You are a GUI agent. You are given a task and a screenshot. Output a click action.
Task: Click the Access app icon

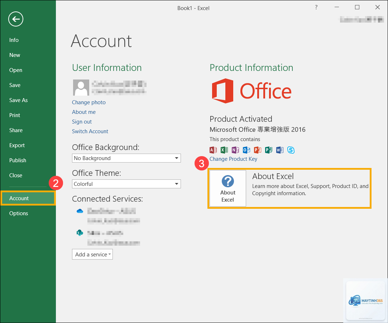pos(213,150)
